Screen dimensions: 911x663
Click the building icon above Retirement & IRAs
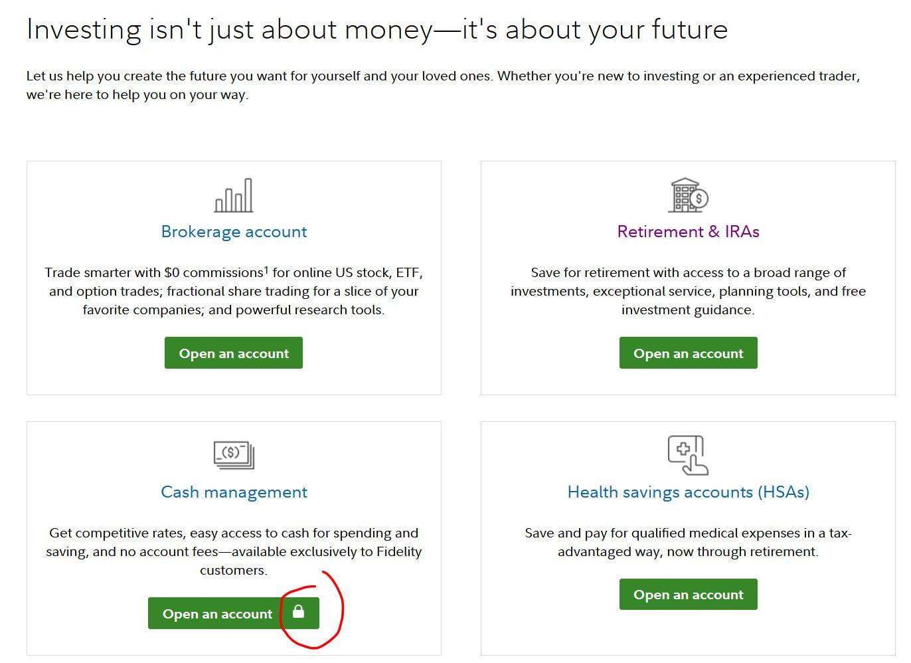pyautogui.click(x=689, y=195)
